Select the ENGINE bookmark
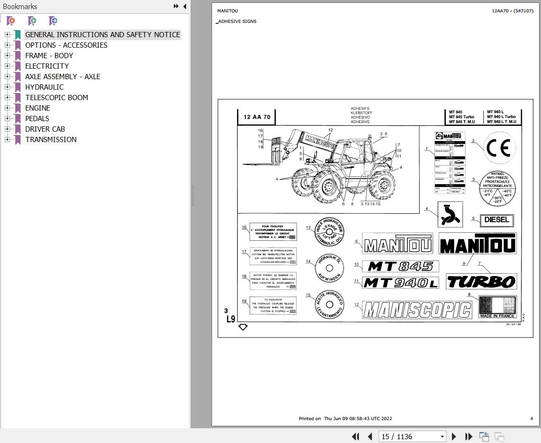This screenshot has width=541, height=443. tap(38, 108)
